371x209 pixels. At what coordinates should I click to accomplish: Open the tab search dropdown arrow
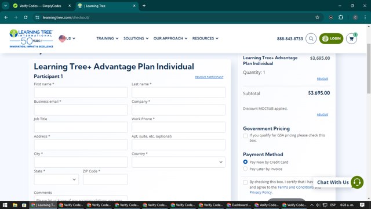click(x=5, y=6)
